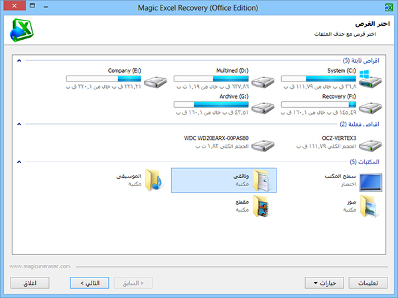Click the fixed disks (اقراص ثابتة) group header
This screenshot has height=298, width=398.
tap(361, 60)
